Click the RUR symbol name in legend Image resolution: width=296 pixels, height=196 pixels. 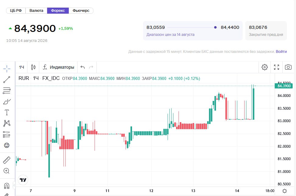[24, 78]
